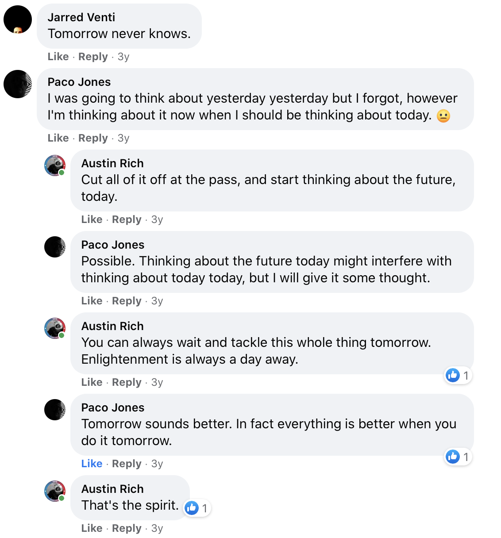501x538 pixels.
Task: Click Paco Jones's name on 'Tomorrow sounds better'
Action: pos(113,407)
